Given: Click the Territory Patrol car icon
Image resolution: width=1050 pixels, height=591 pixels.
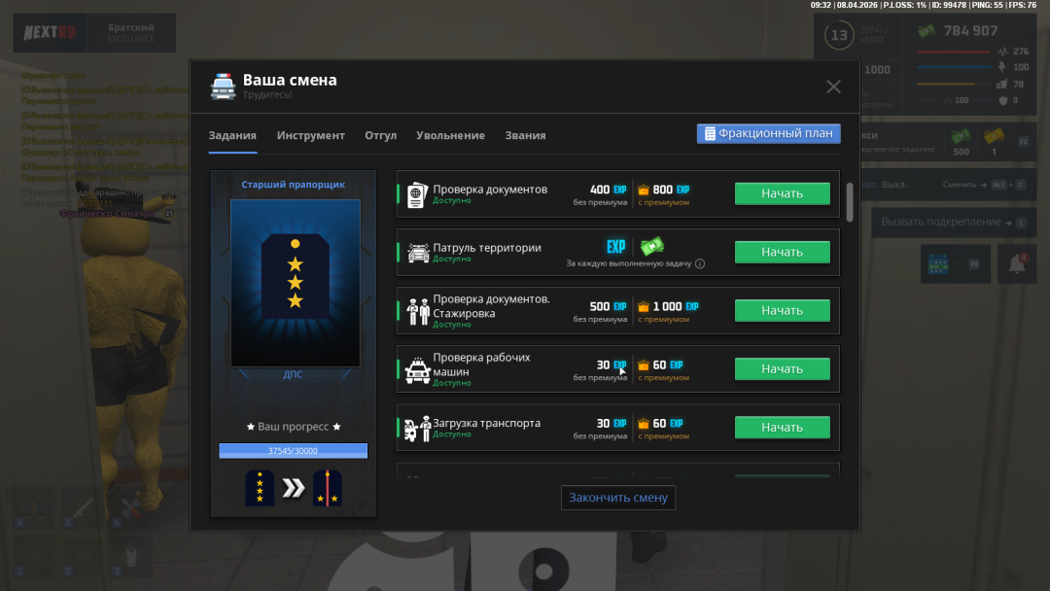Looking at the screenshot, I should (x=418, y=253).
